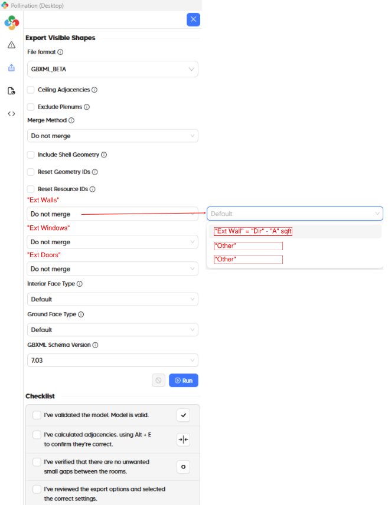Screen dimensions: 388x505
Task: Tick the model validated checklist box
Action: tap(37, 415)
